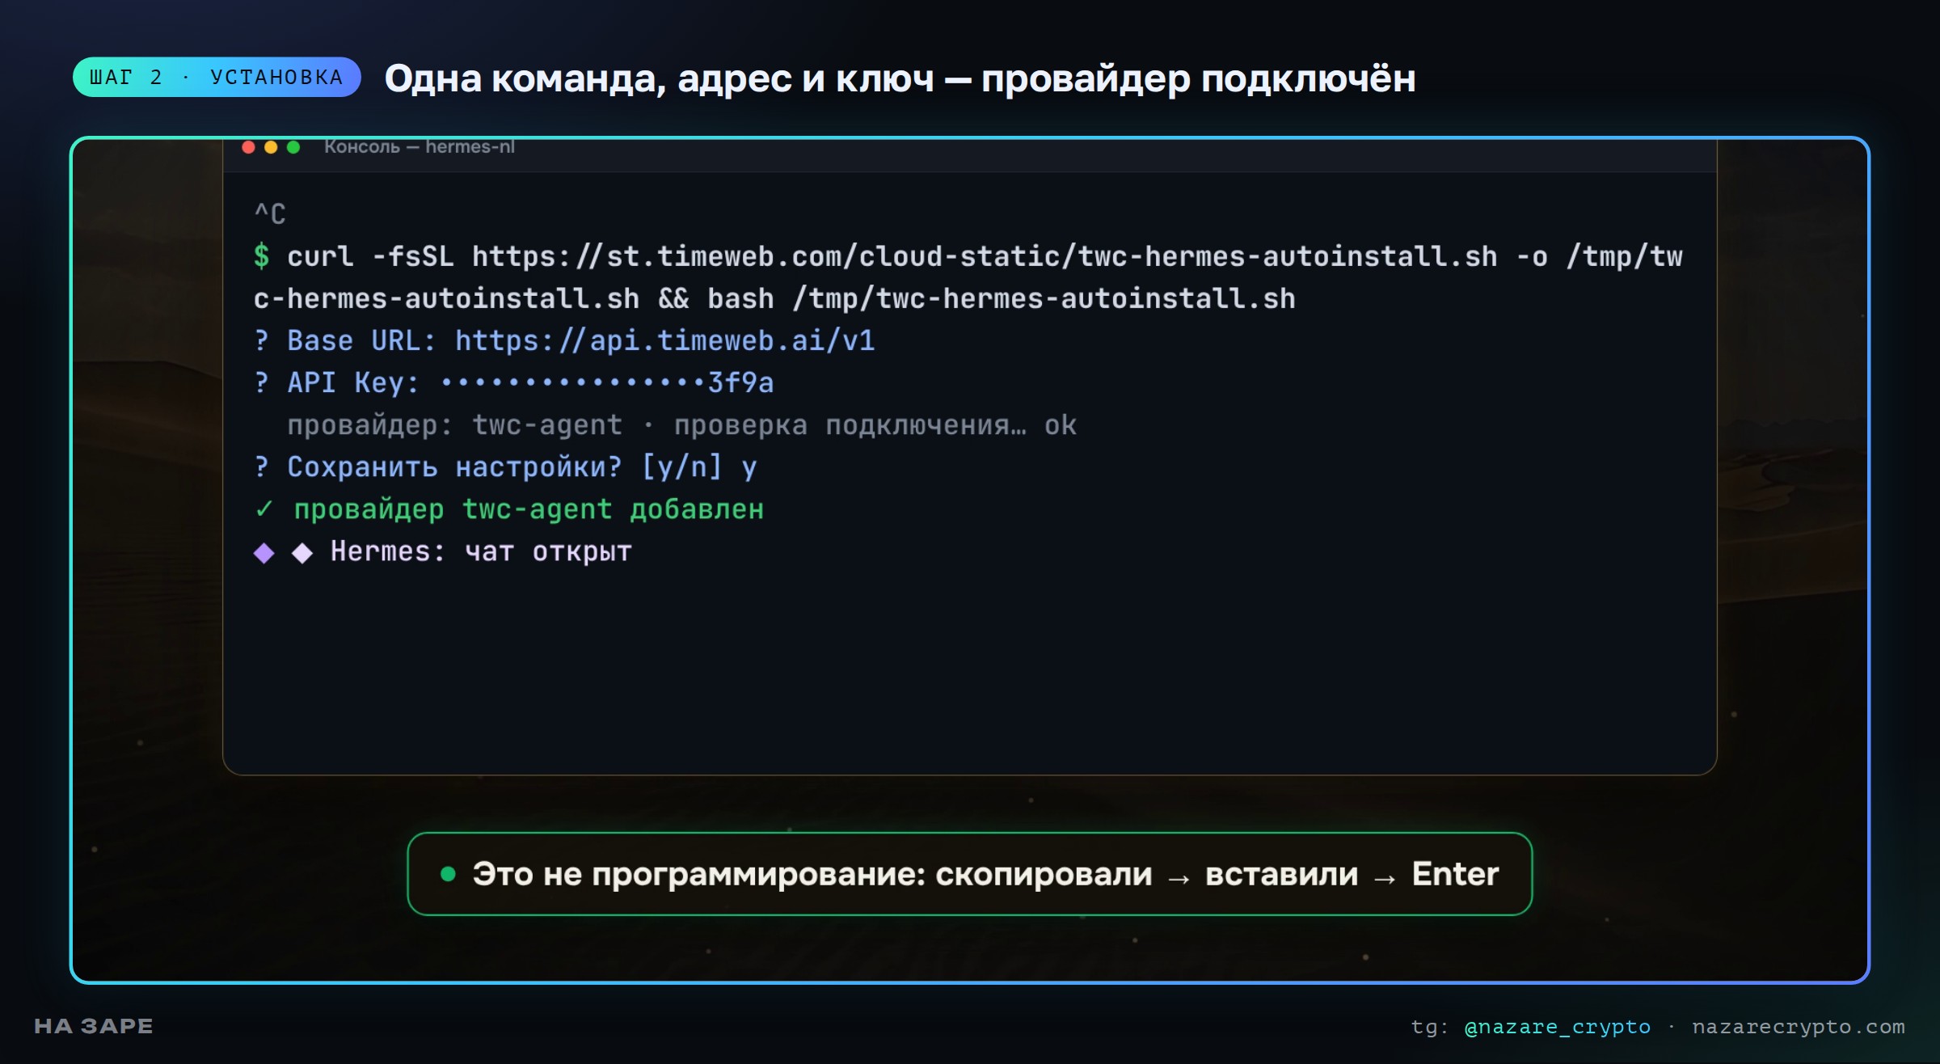Click the green dot in the bottom callout

pyautogui.click(x=448, y=874)
